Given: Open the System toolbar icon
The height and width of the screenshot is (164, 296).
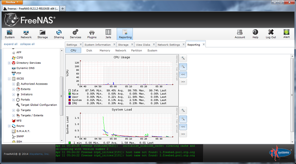Looking at the screenshot, I should (x=10, y=34).
